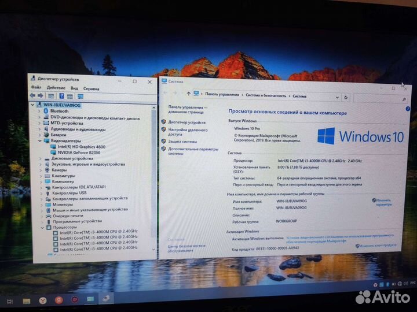Open Центр безопасности и обслуживания
The image size is (417, 312).
coord(186,248)
